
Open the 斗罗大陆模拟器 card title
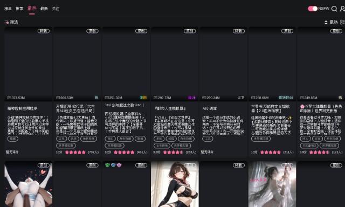pos(321,108)
